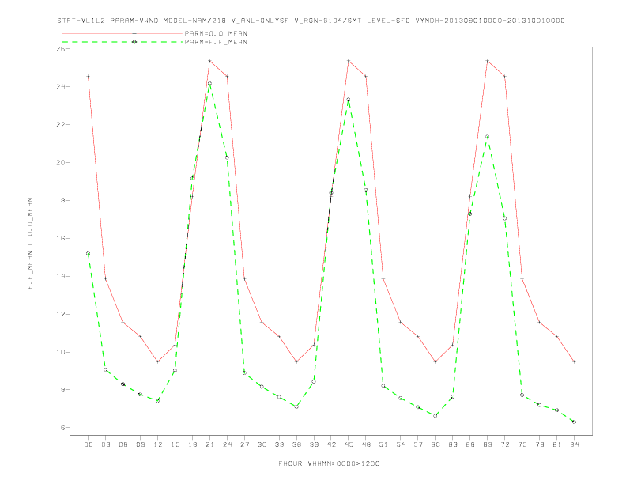This screenshot has height=484, width=626.
Task: Click y-axis tick label 16
Action: pos(61,238)
